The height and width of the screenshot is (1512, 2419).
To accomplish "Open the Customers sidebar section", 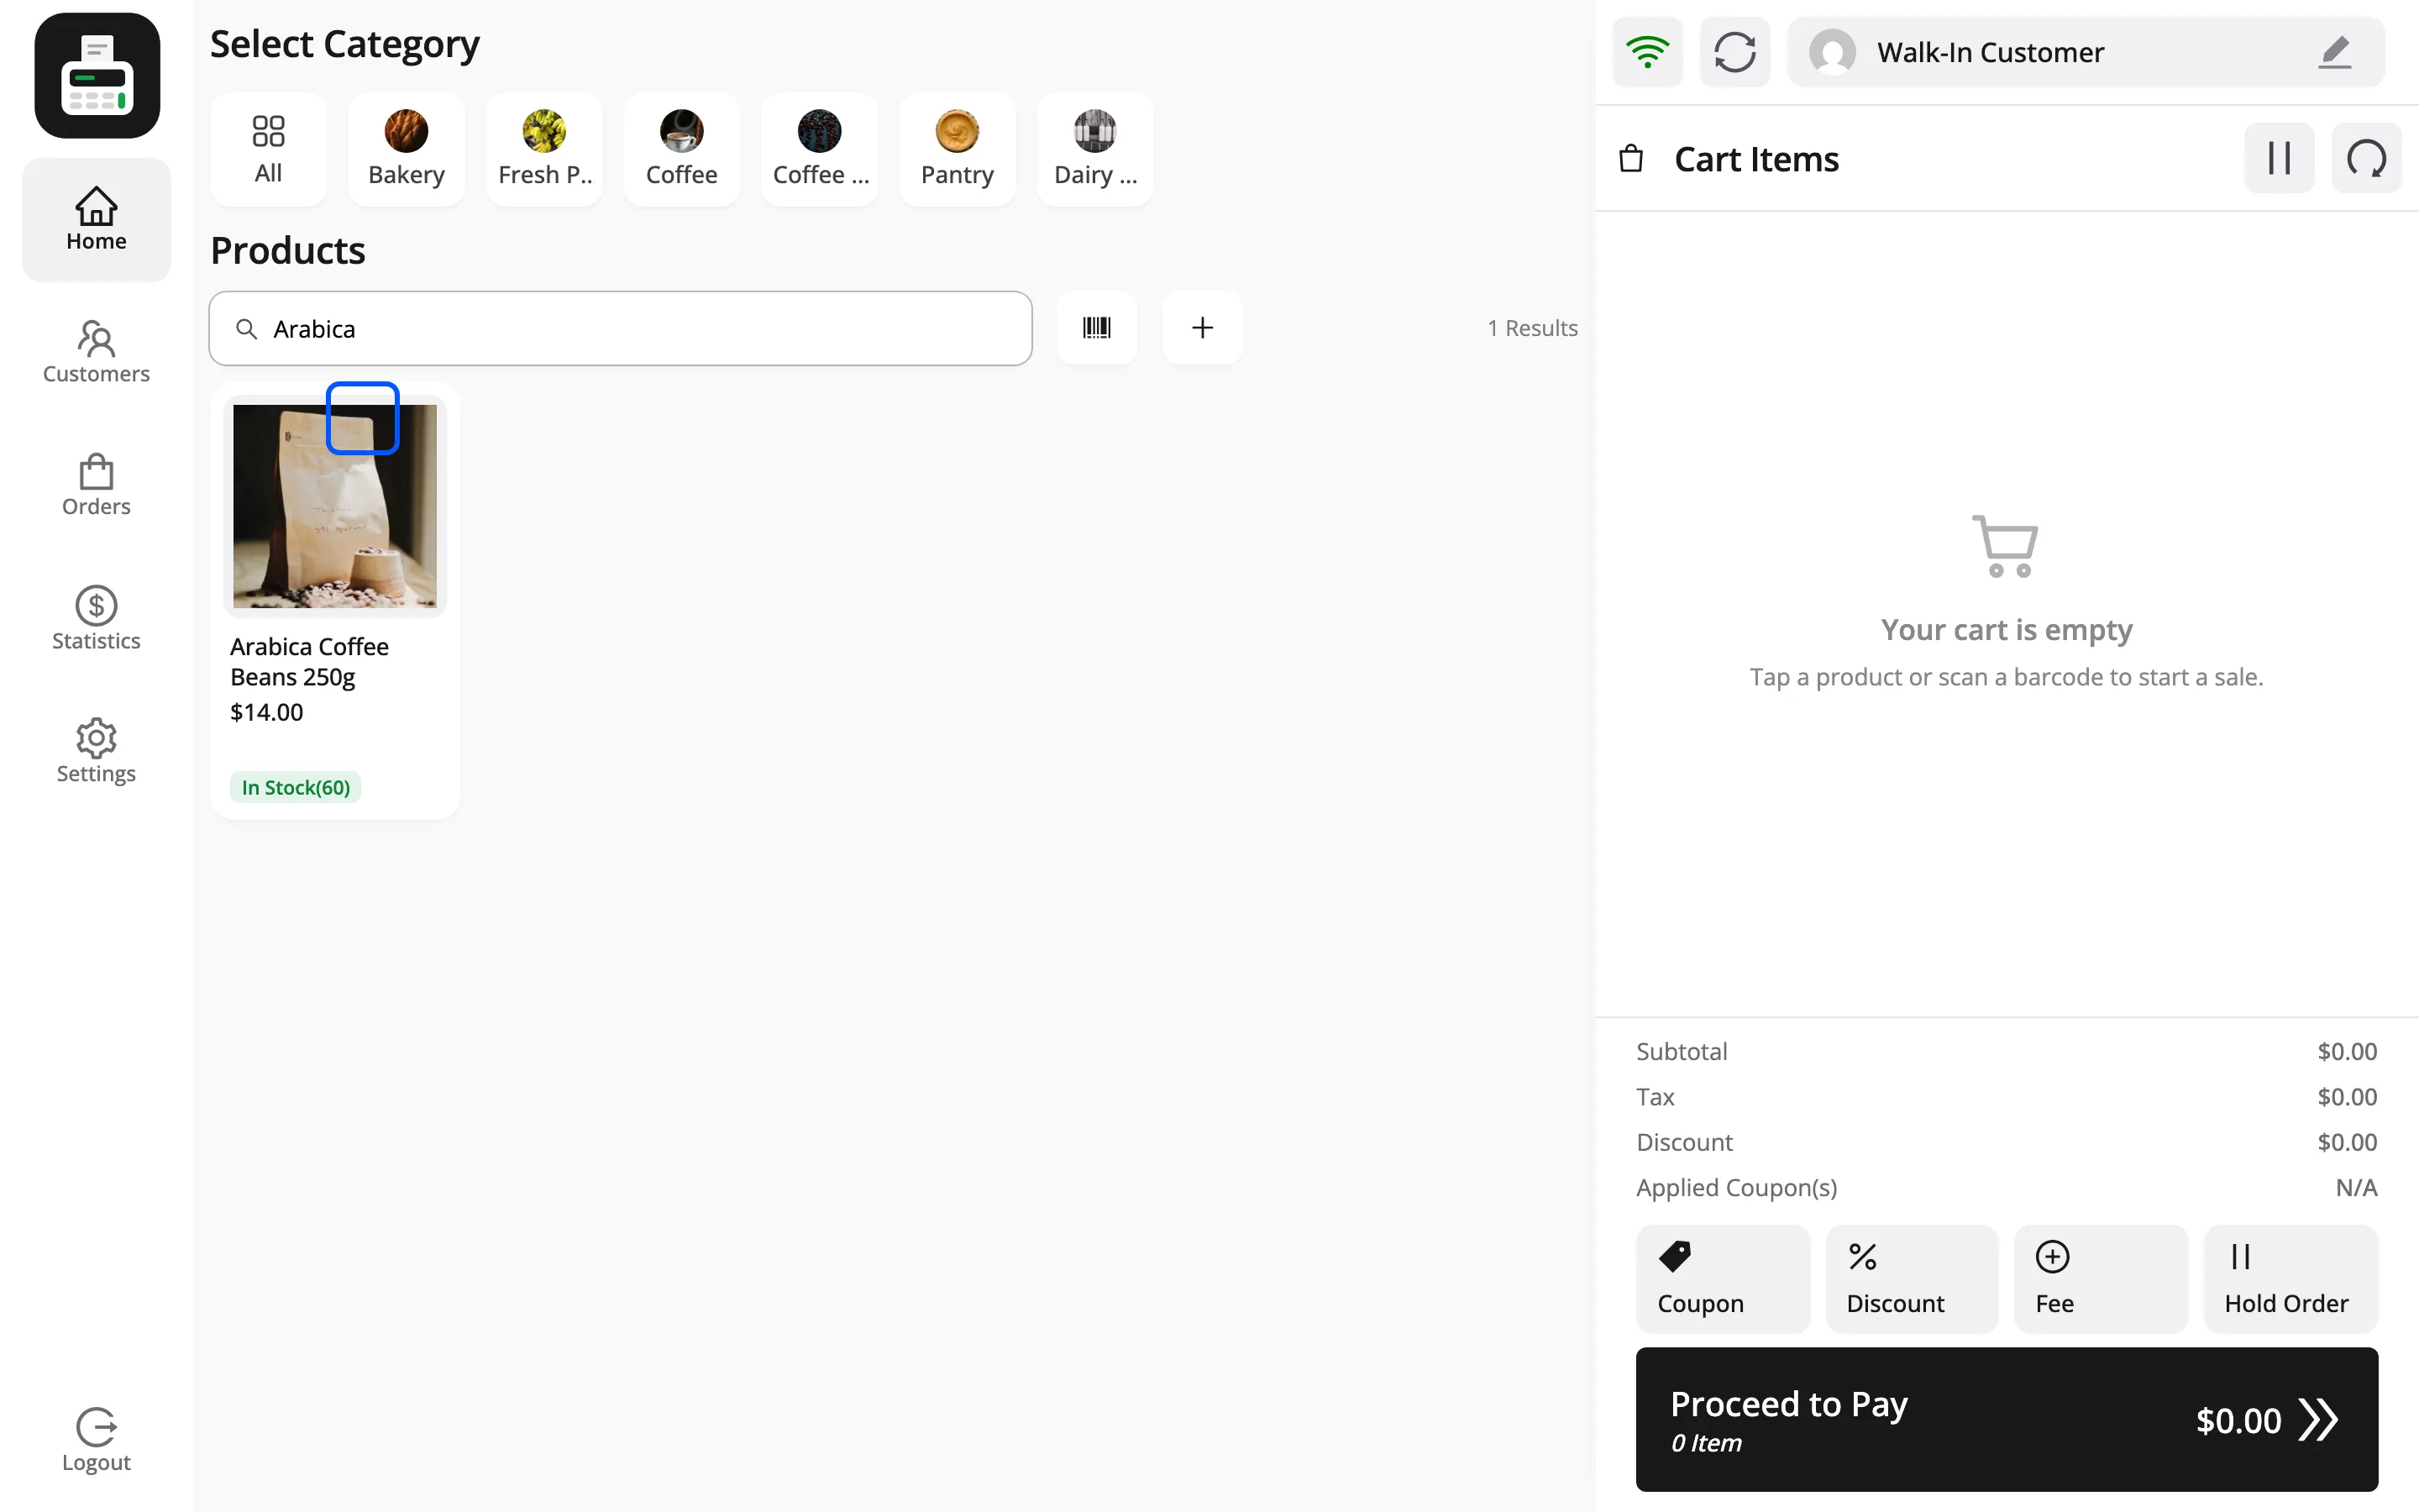I will pos(96,352).
